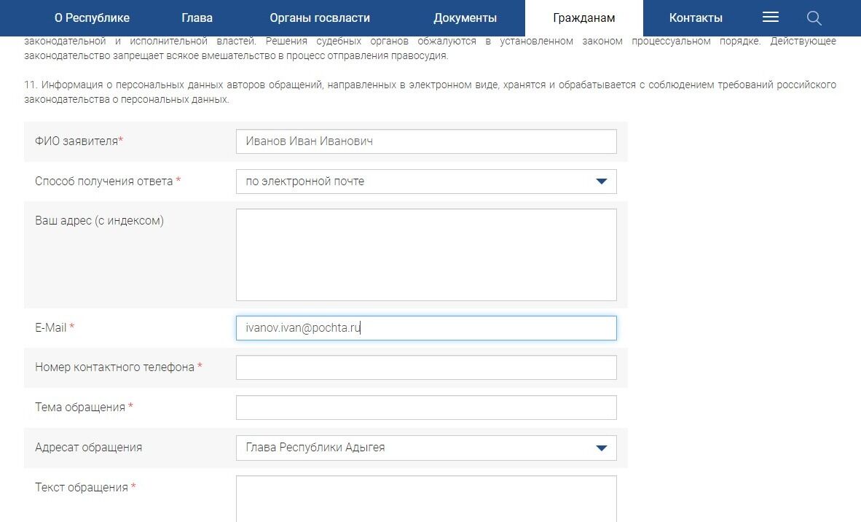Click the Тема обращения label

point(80,407)
